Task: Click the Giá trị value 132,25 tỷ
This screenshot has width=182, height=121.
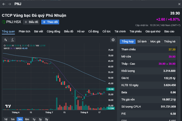Action: point(170,78)
